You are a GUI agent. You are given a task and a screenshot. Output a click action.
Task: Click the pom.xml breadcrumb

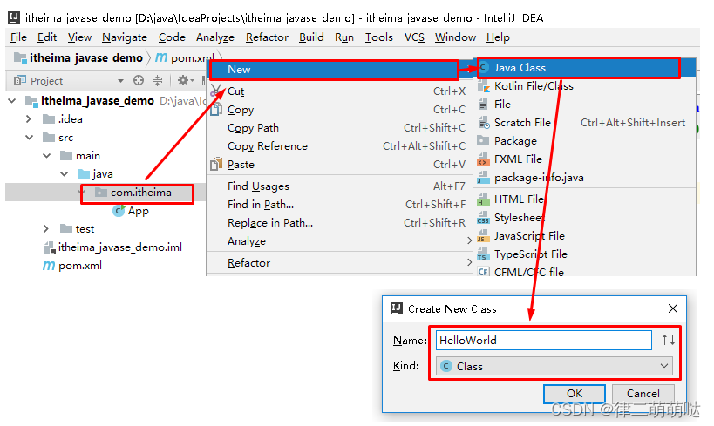[185, 58]
